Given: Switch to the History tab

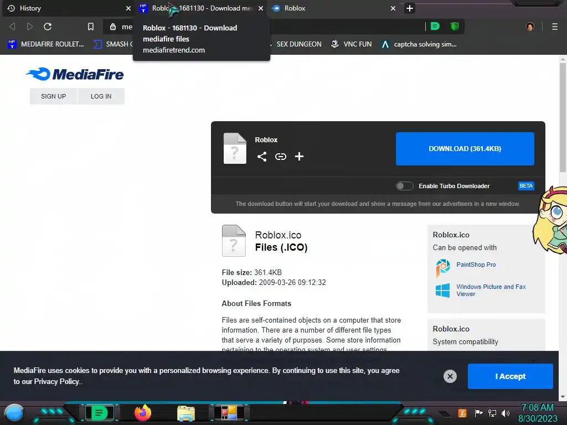Looking at the screenshot, I should [67, 8].
